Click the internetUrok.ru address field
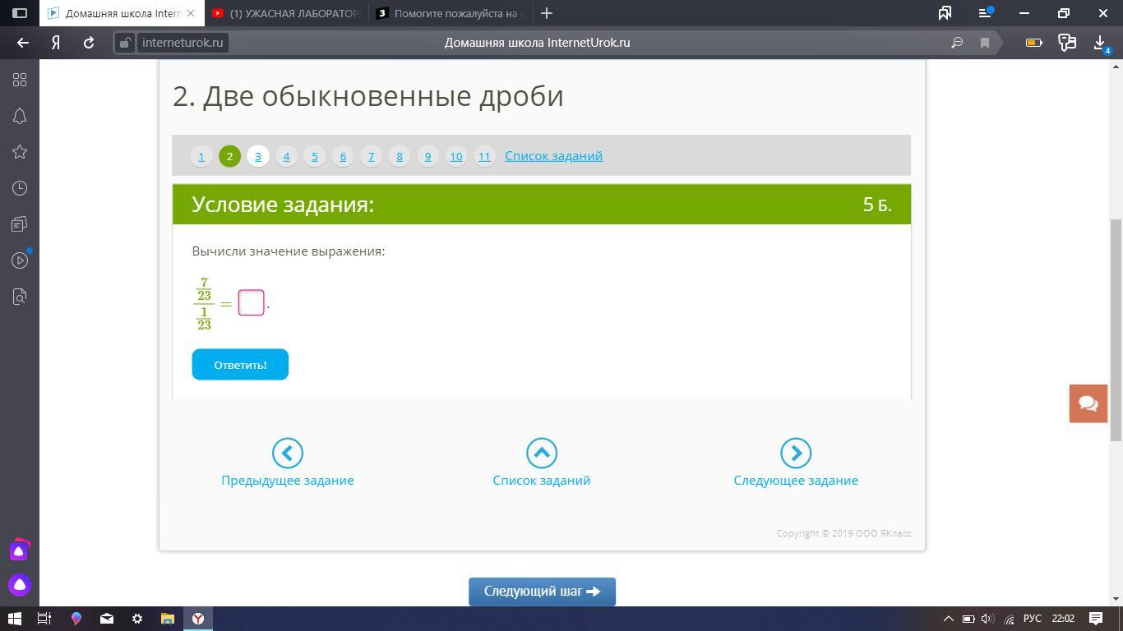 [x=182, y=43]
